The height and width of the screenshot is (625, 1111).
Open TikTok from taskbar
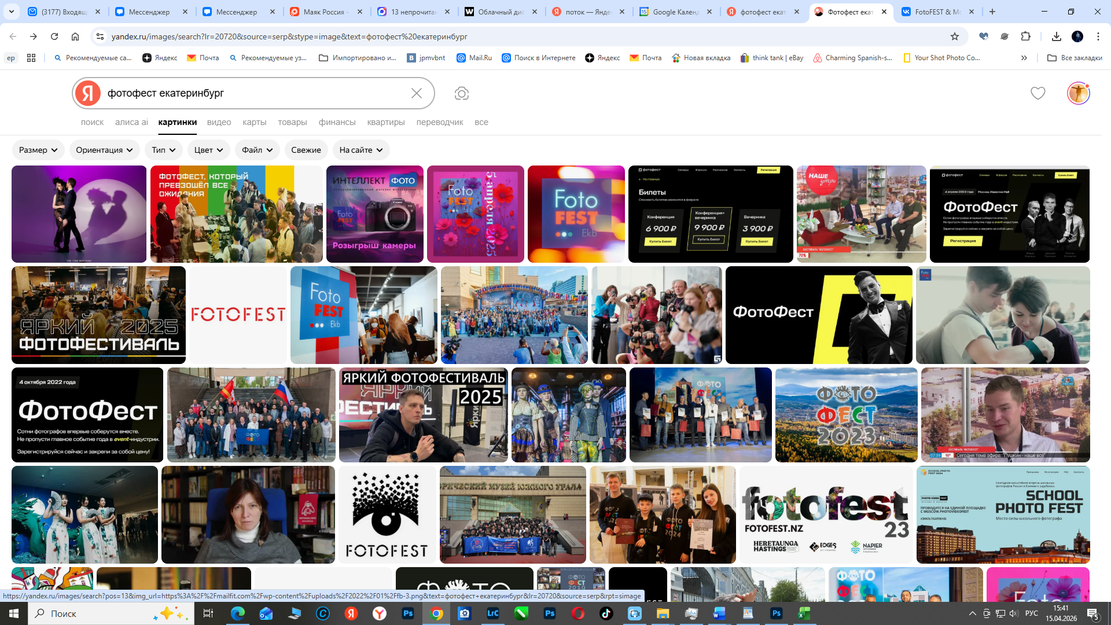click(x=606, y=613)
